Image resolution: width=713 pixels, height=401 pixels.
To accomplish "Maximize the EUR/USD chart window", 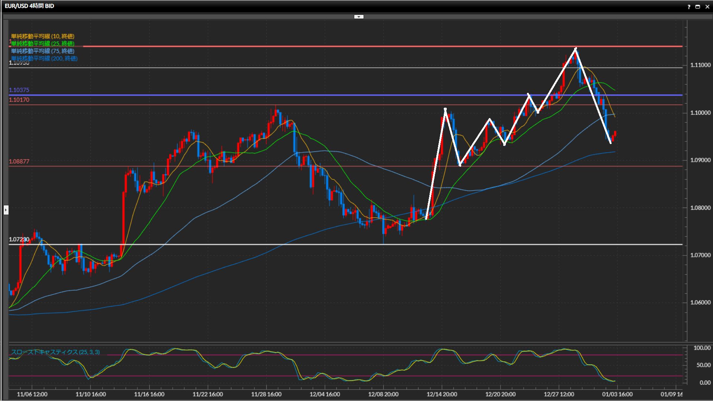I will click(698, 7).
